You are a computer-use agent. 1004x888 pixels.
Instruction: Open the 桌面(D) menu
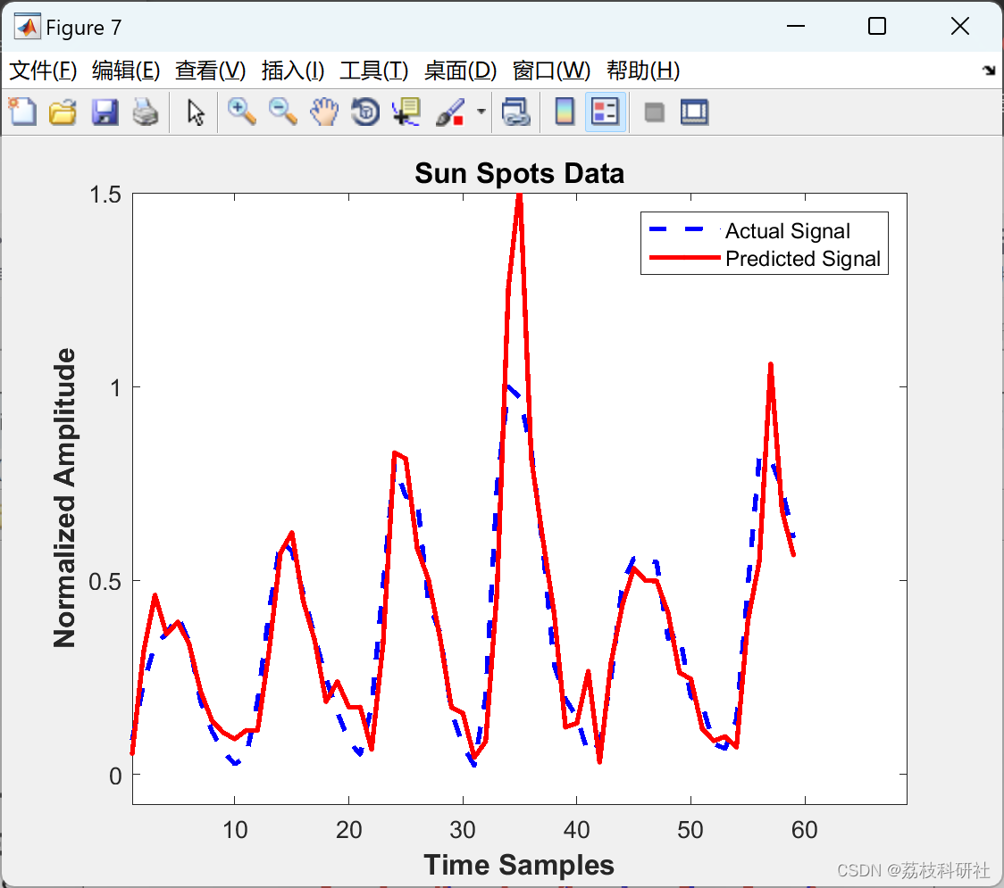point(460,71)
